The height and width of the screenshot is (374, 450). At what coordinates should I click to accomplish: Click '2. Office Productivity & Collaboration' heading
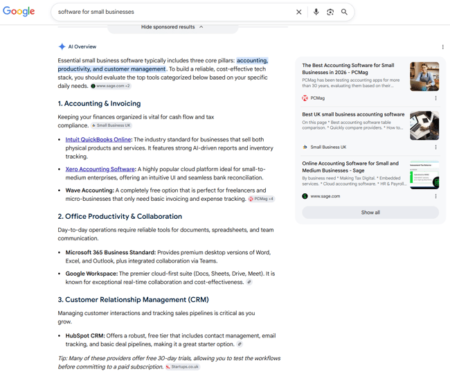(x=120, y=216)
